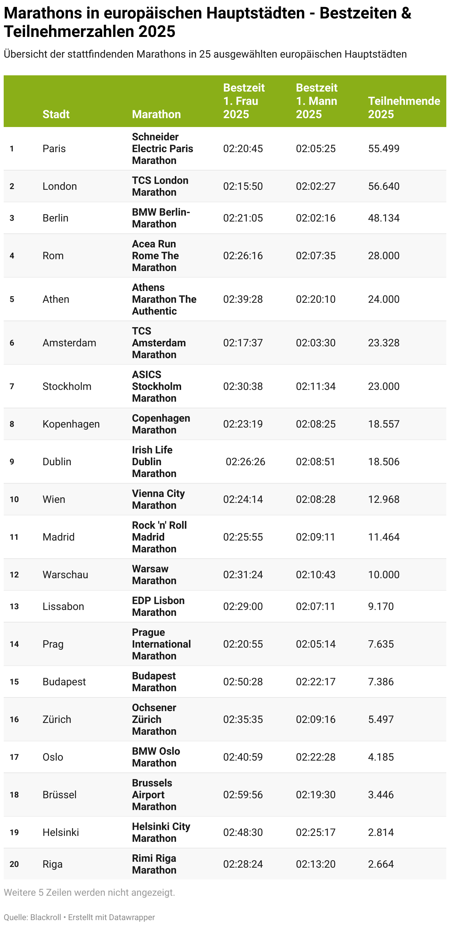Image resolution: width=450 pixels, height=926 pixels.
Task: Click the chart title heading
Action: click(x=207, y=22)
